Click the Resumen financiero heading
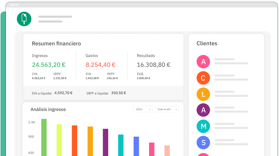 (56, 44)
